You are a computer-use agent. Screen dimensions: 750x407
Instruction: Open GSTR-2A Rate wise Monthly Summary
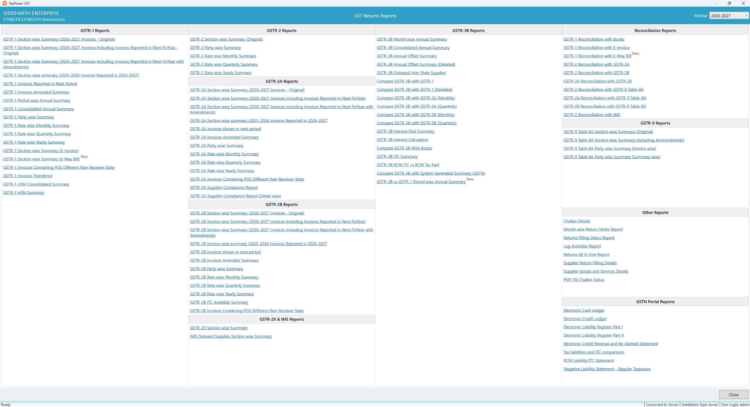coord(224,154)
